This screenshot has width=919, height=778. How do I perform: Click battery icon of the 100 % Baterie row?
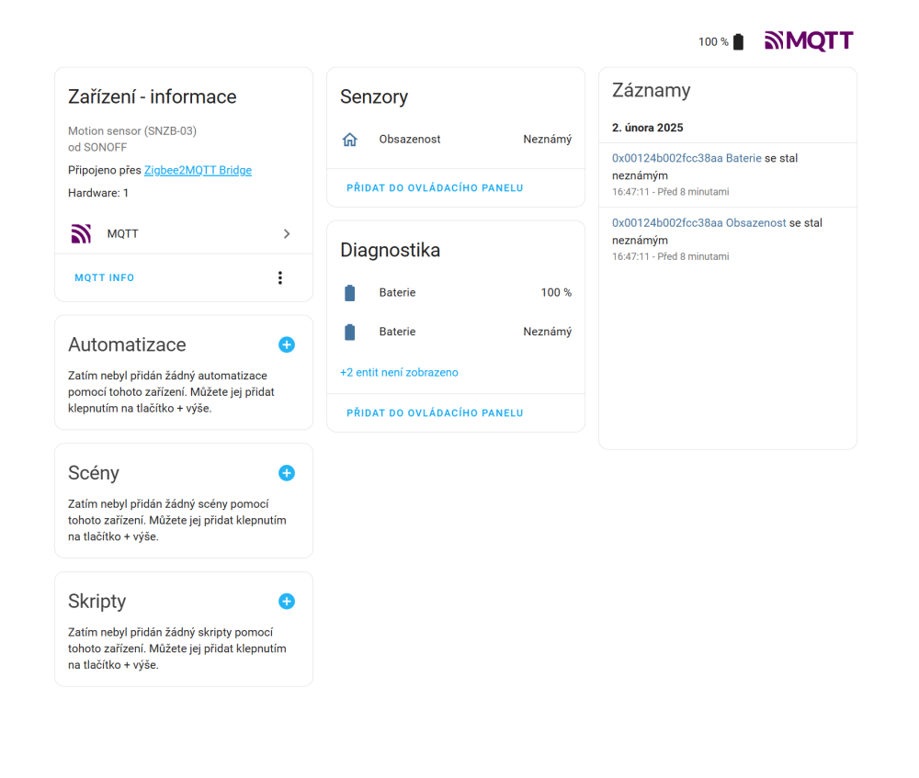click(349, 293)
